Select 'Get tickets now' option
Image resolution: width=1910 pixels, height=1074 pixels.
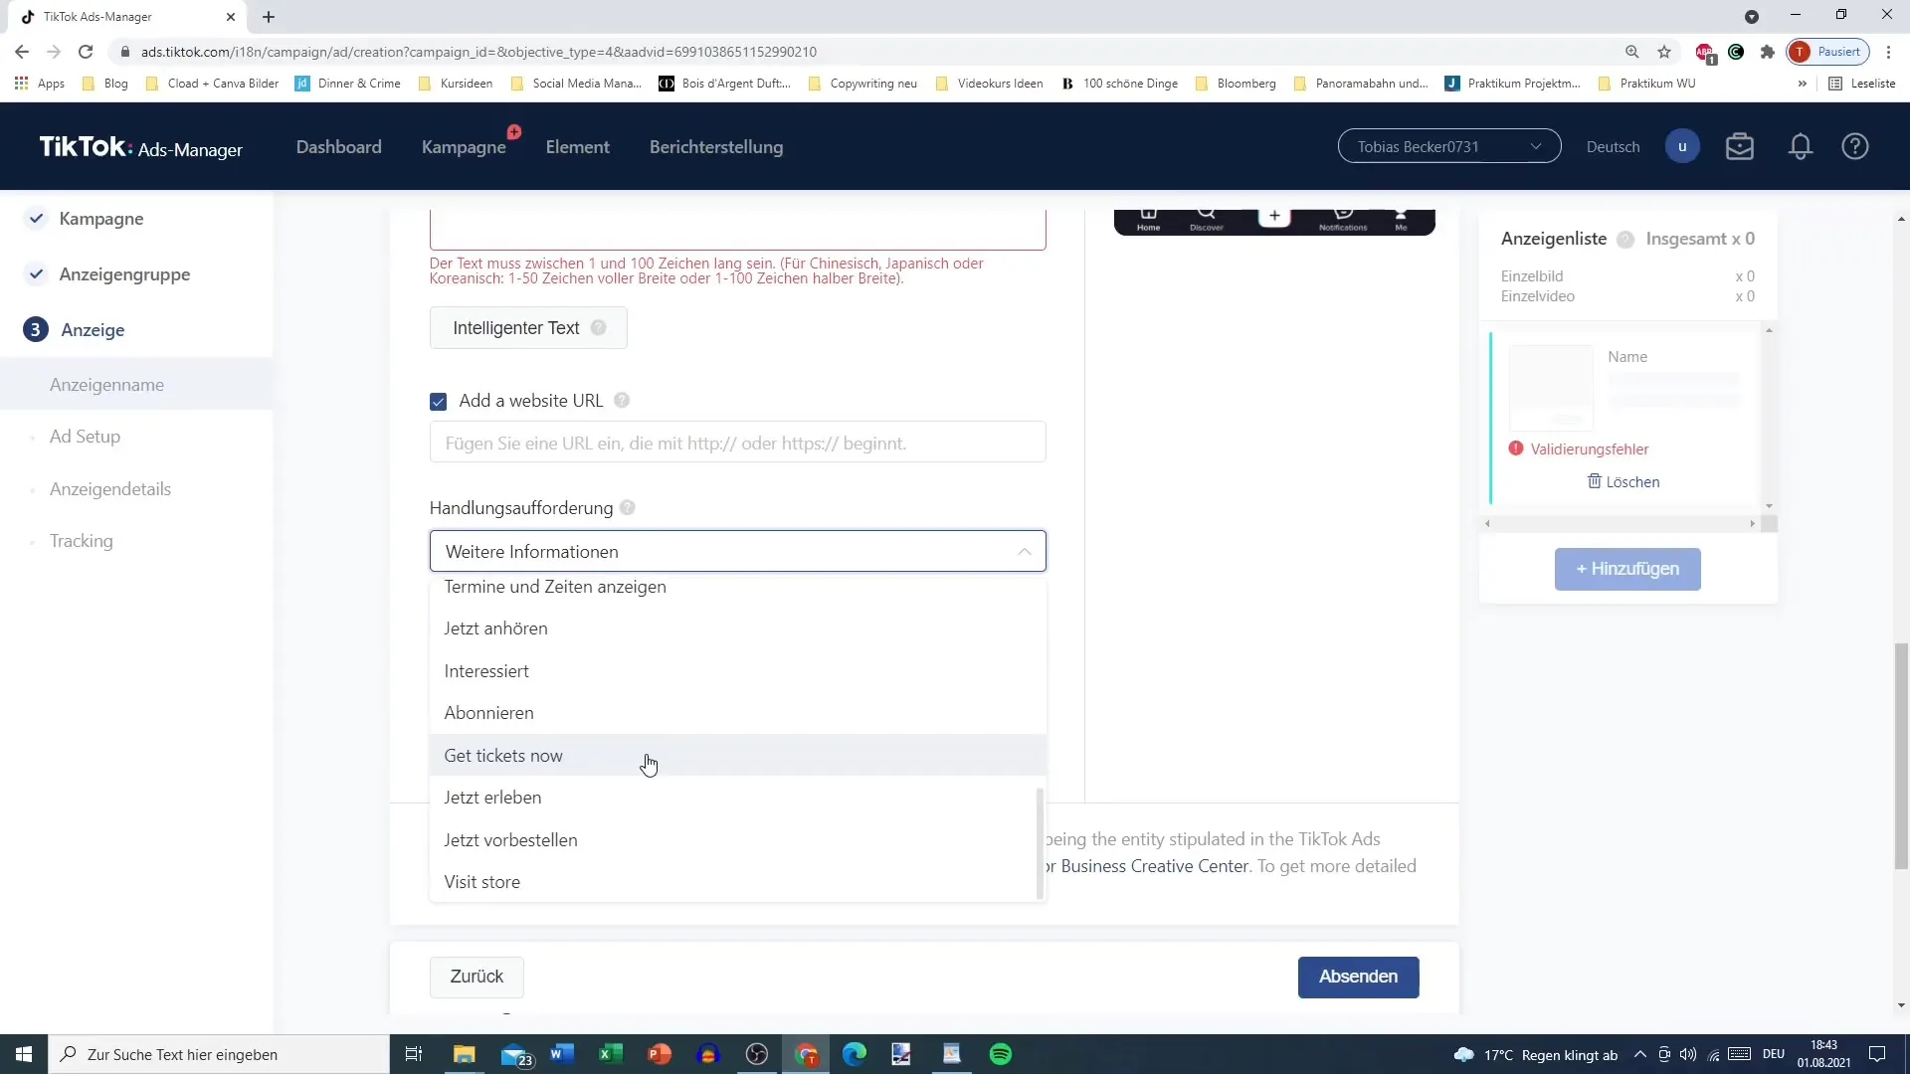[737, 756]
